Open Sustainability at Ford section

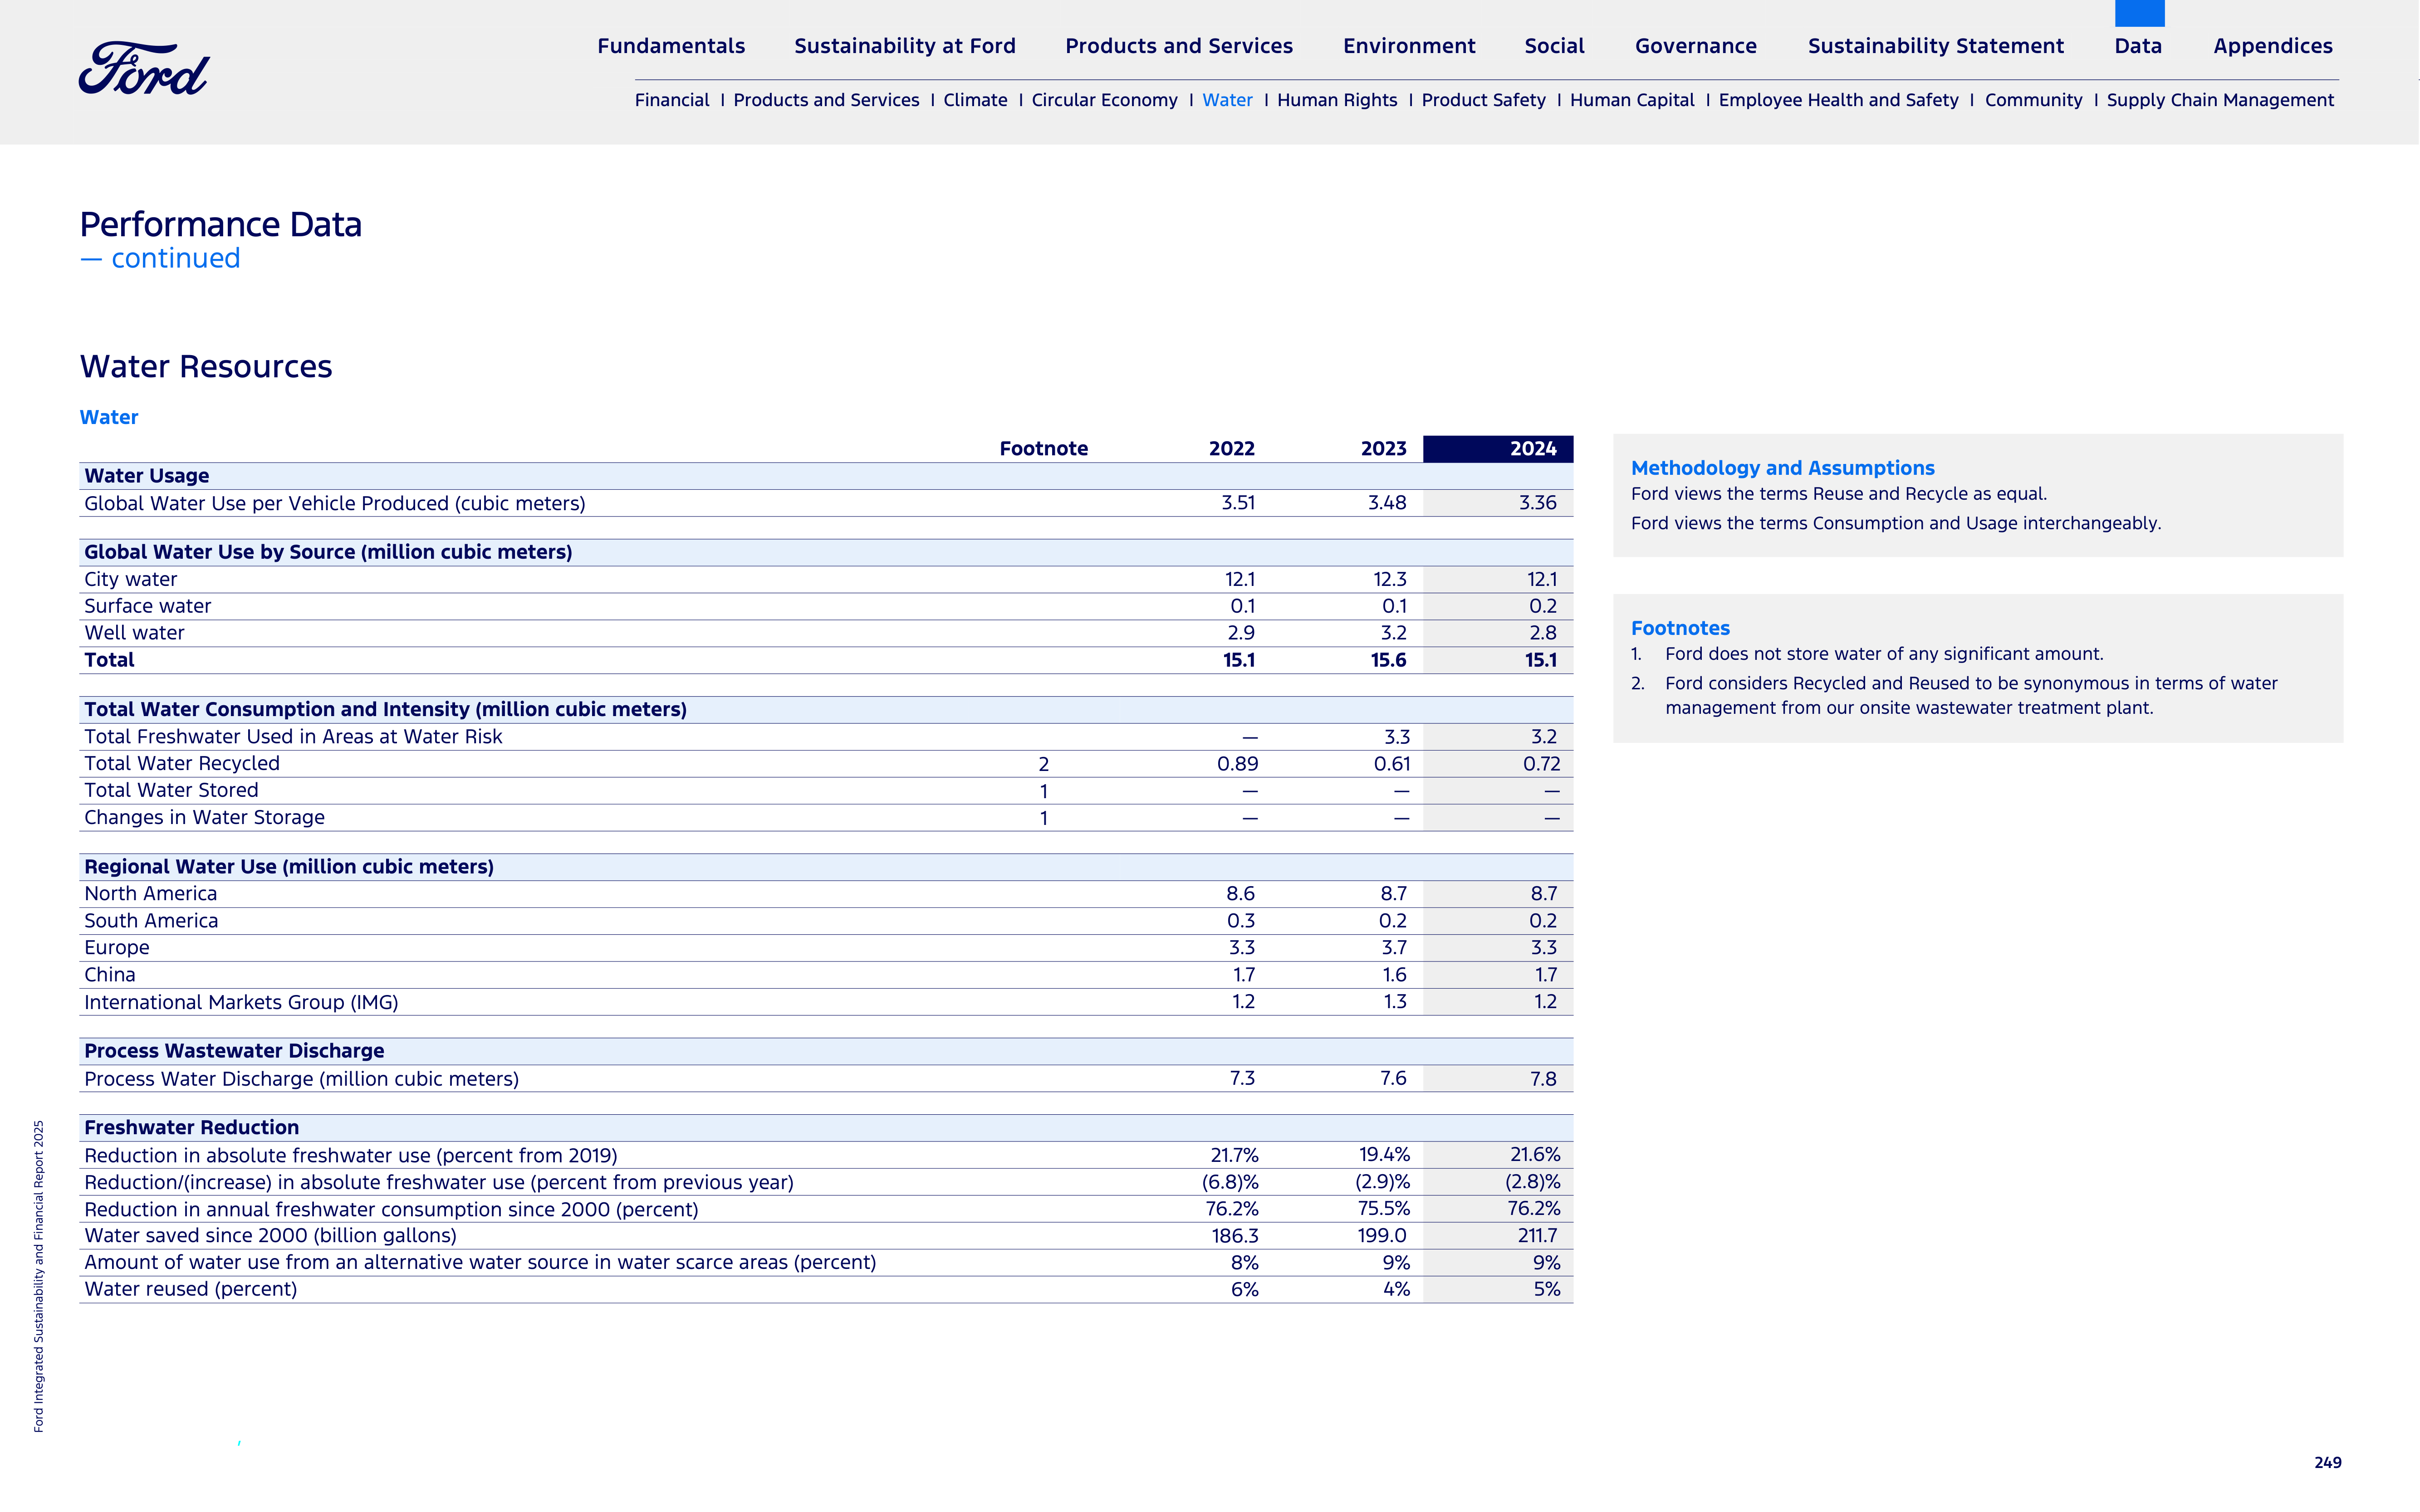tap(904, 46)
